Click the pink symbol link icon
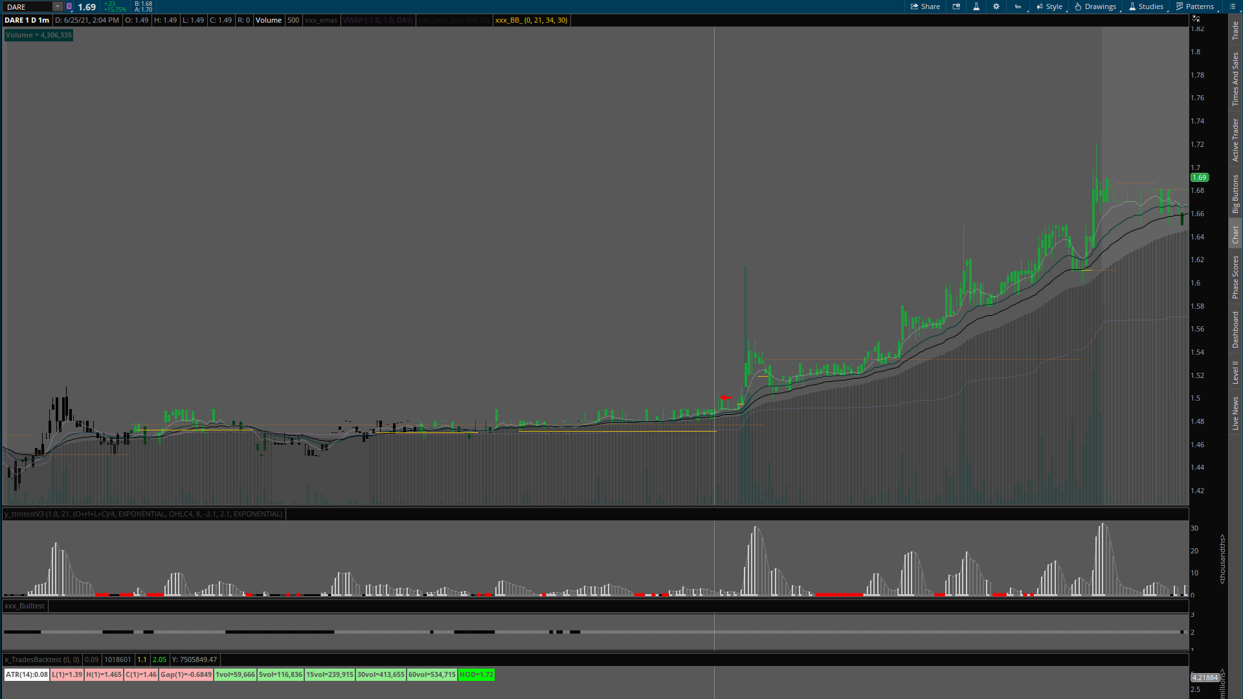The height and width of the screenshot is (699, 1243). [x=69, y=6]
